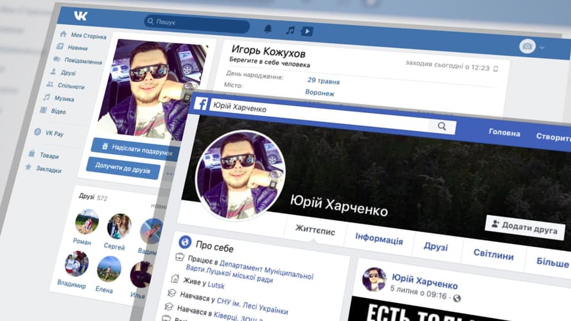Switch to the Світлини tab

coord(493,255)
